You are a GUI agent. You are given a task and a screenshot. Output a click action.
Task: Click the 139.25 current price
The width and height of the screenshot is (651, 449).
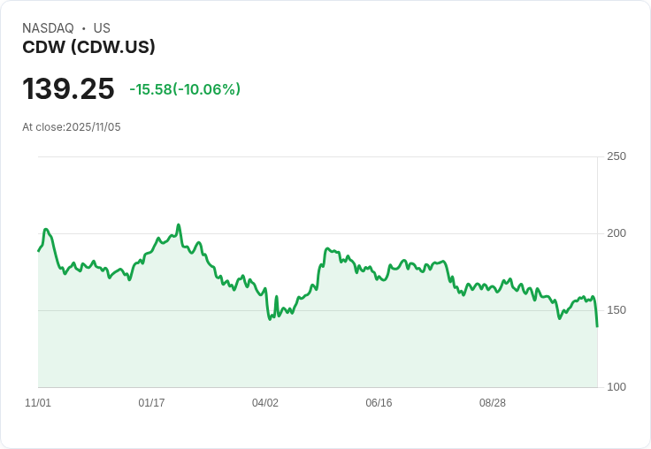point(68,89)
